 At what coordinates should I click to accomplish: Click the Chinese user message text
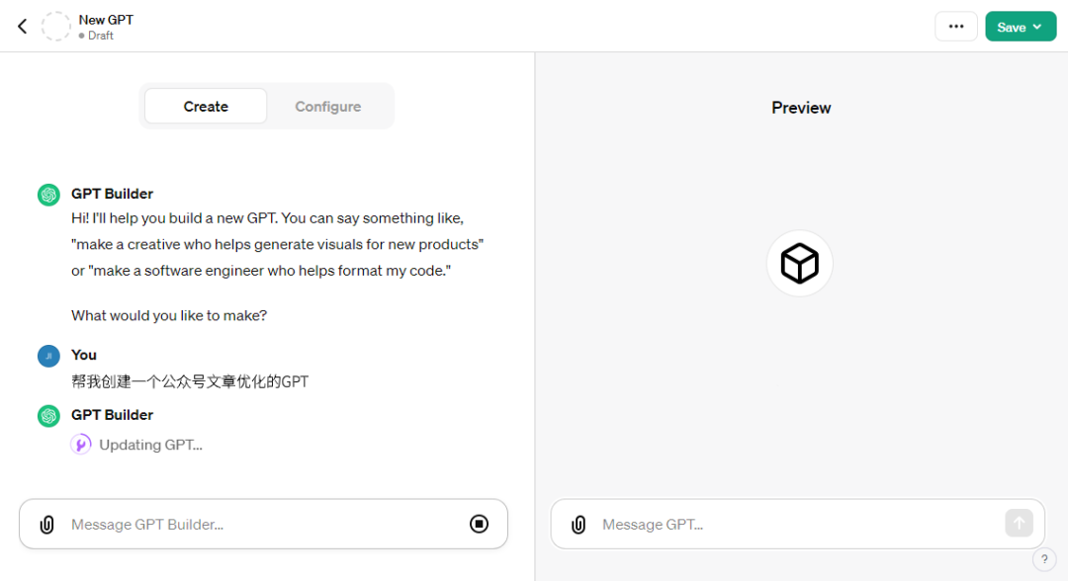190,381
